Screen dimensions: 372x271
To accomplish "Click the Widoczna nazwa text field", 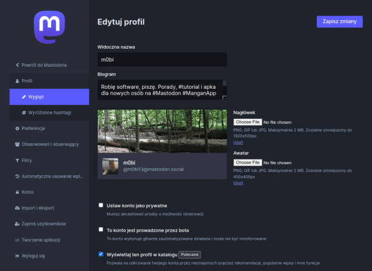I will tap(162, 59).
